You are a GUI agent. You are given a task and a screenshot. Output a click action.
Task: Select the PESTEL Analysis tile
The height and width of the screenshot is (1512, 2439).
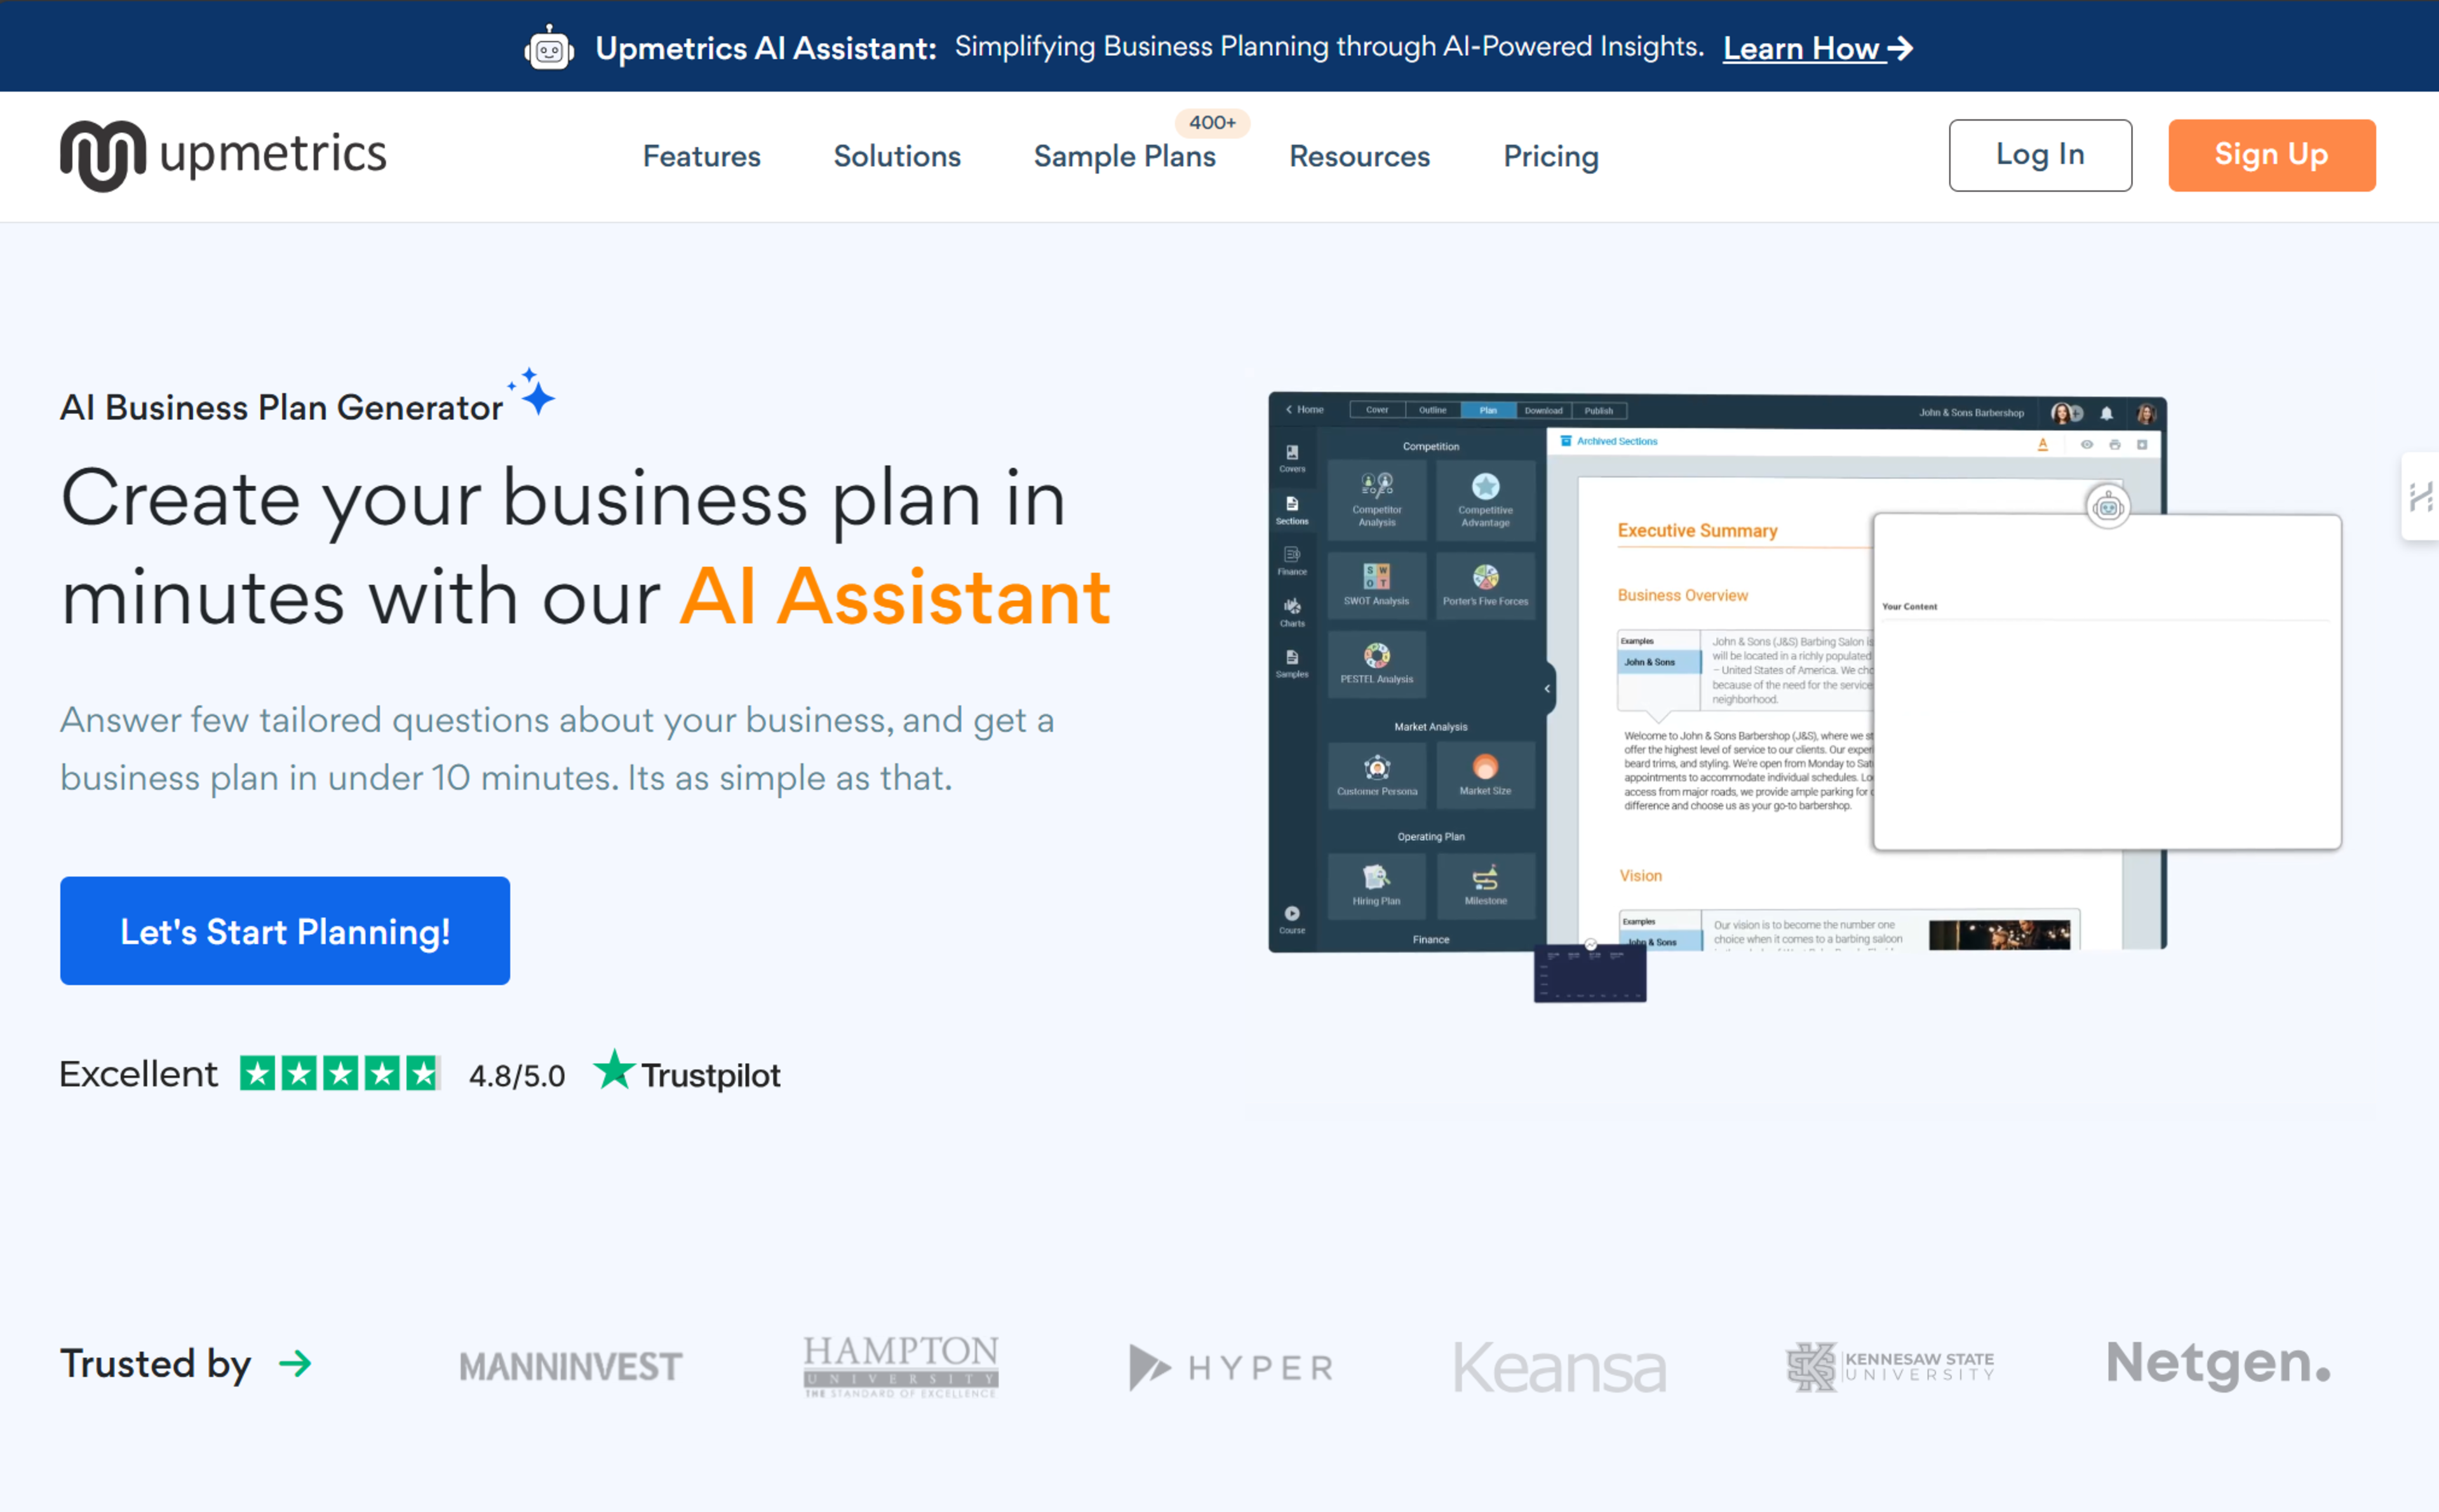(1377, 664)
